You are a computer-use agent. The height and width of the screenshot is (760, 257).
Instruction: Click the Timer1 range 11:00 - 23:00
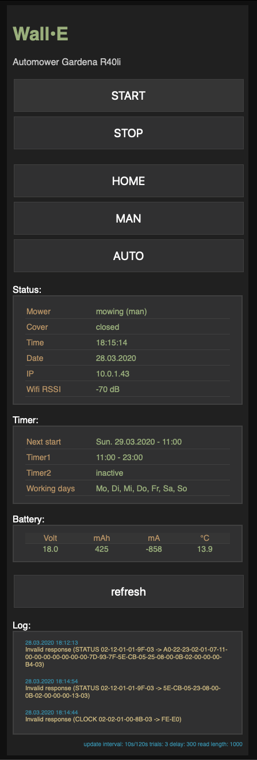[x=119, y=457]
